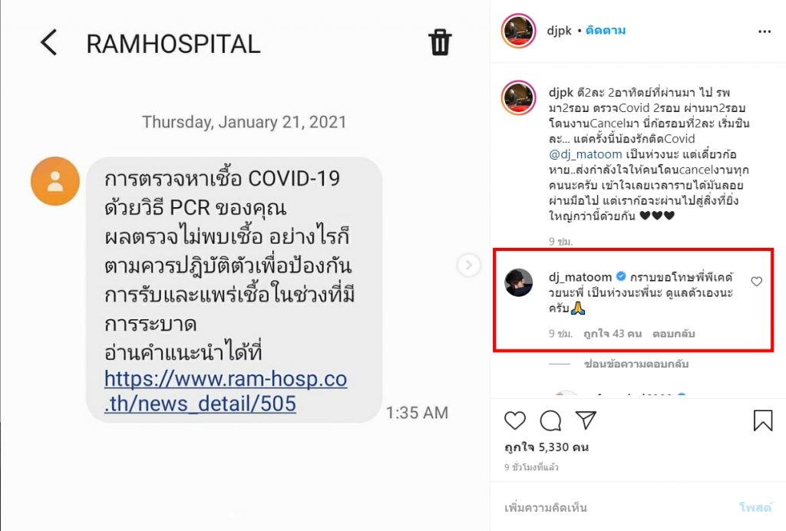View the 43 likes on dj_matoom's comment
Screen dimensions: 786x531
tap(613, 334)
